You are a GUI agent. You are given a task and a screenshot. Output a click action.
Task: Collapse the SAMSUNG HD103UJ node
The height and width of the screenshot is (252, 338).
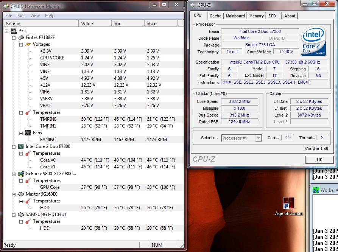(x=14, y=215)
